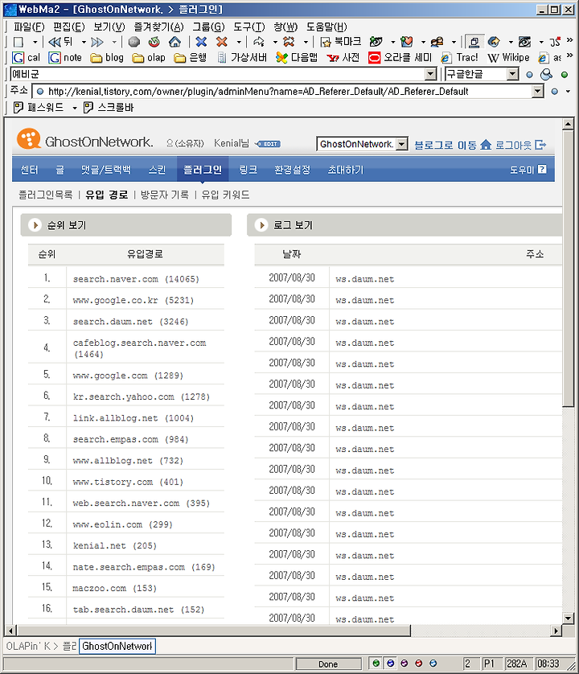The image size is (579, 674).
Task: Expand the 로그 보기 panel arrow
Action: coord(261,225)
